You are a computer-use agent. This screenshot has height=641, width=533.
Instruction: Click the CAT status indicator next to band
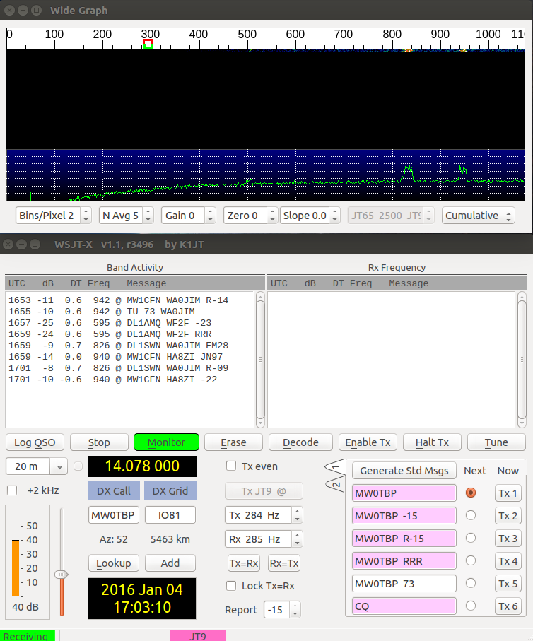(x=78, y=466)
